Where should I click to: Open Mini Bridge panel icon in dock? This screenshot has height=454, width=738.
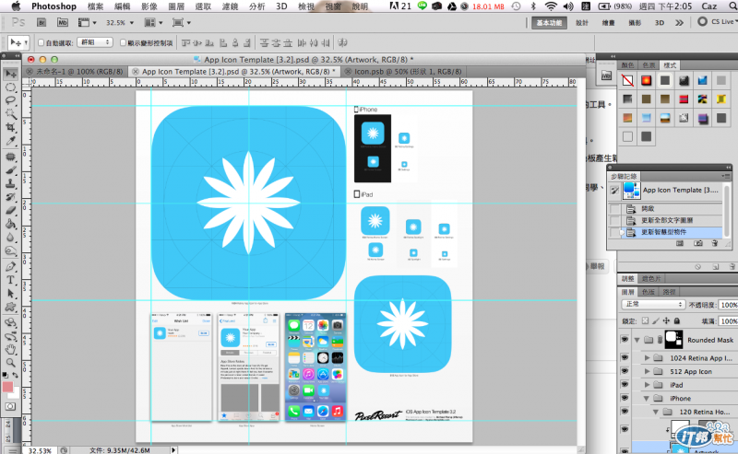click(606, 76)
